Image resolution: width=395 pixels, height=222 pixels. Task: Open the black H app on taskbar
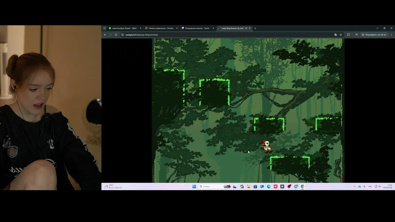click(x=282, y=187)
